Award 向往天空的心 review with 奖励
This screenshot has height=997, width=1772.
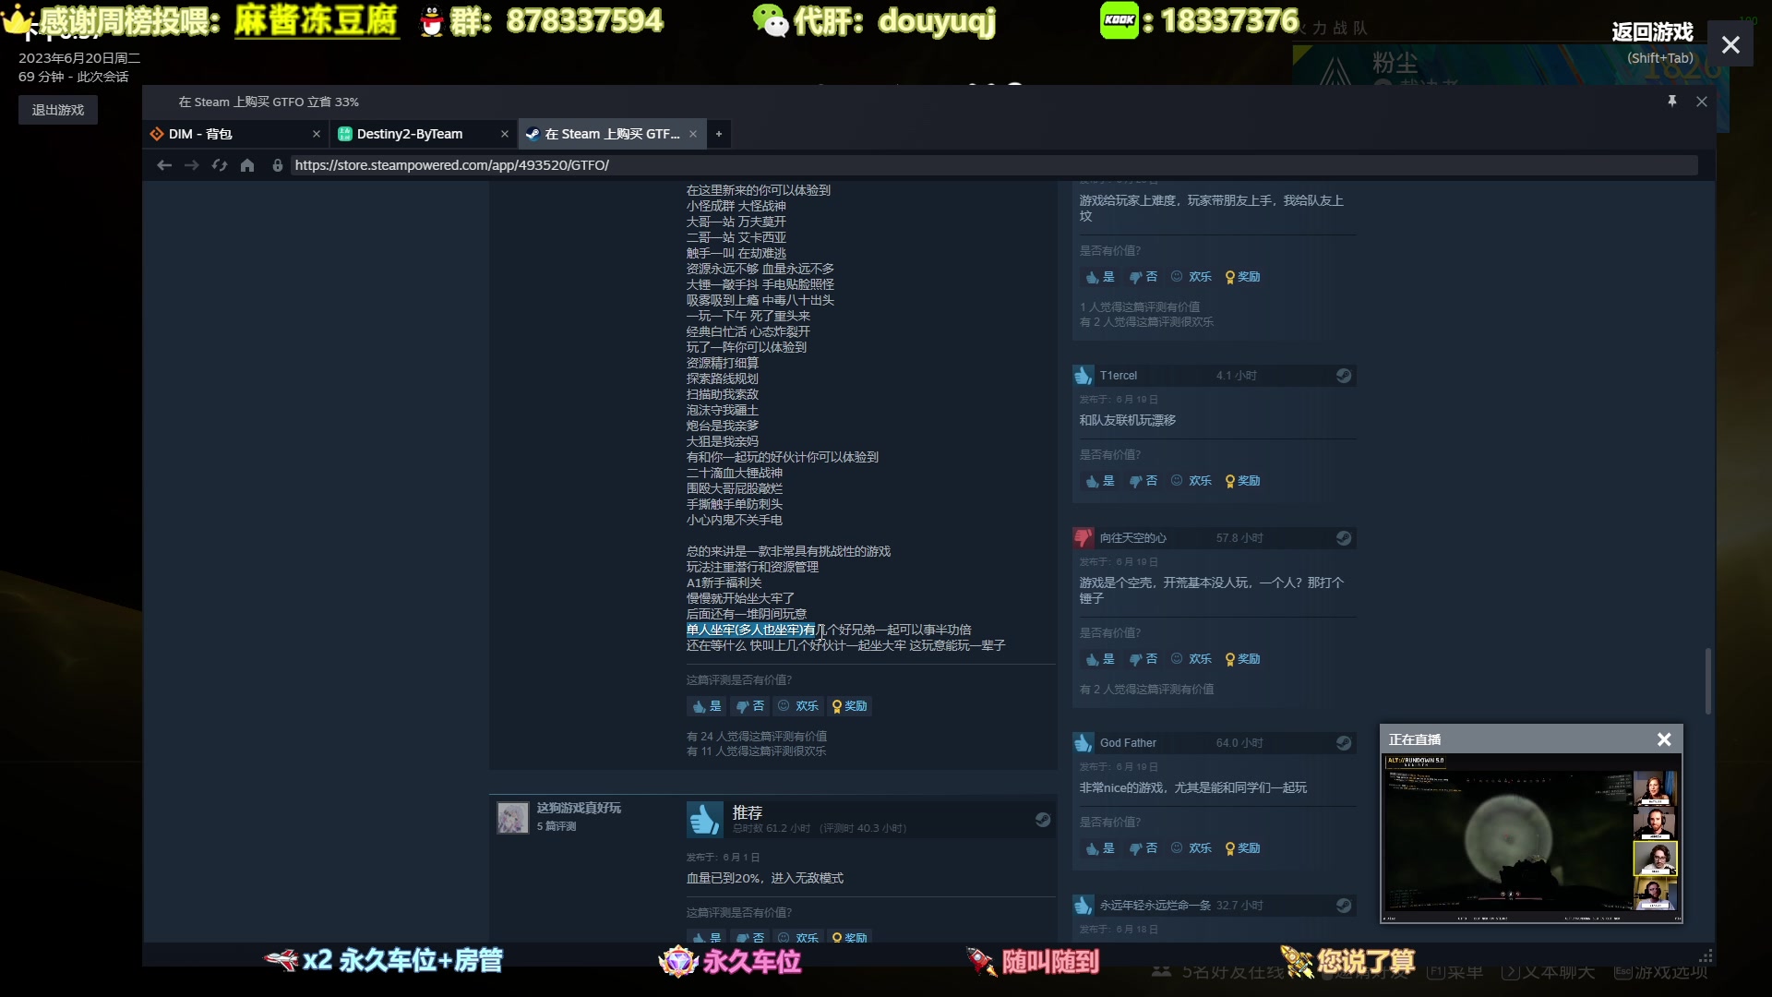[x=1242, y=659]
